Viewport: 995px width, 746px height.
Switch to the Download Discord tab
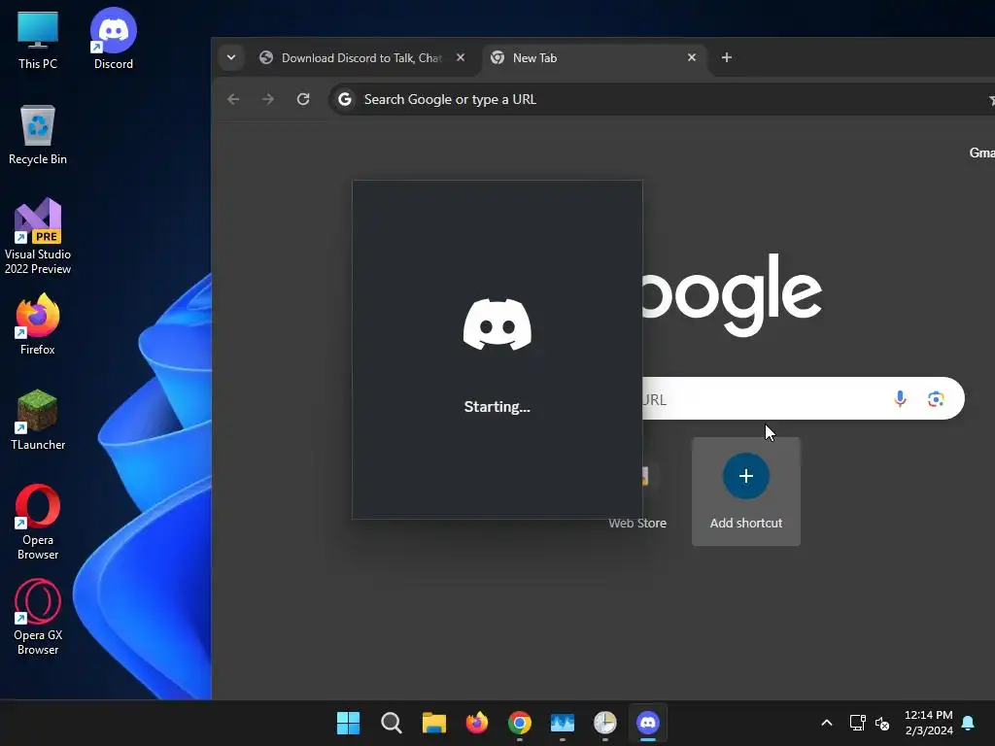363,57
